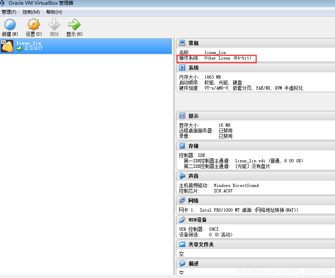Viewport: 335px width, 278px height.
Task: Open the 管理(F) menu
Action: click(x=9, y=12)
